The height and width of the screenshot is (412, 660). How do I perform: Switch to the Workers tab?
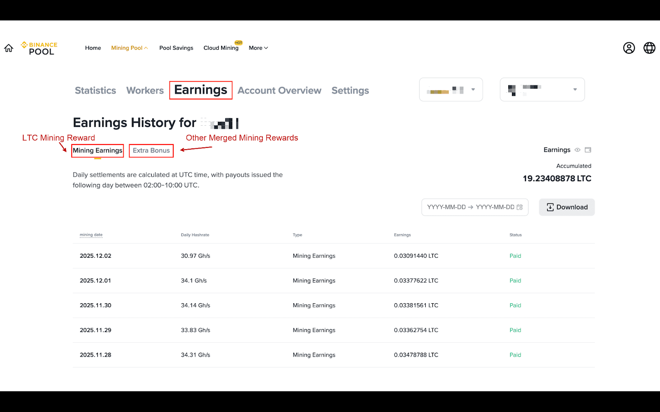pos(145,91)
